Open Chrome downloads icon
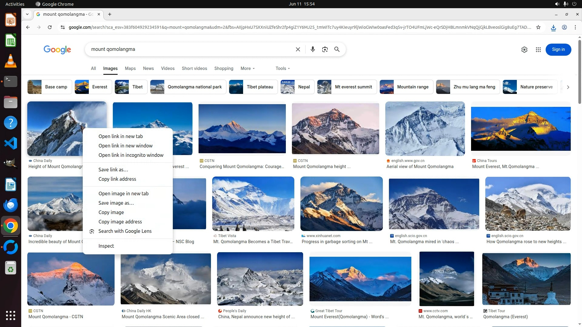The image size is (582, 327). coord(553,28)
